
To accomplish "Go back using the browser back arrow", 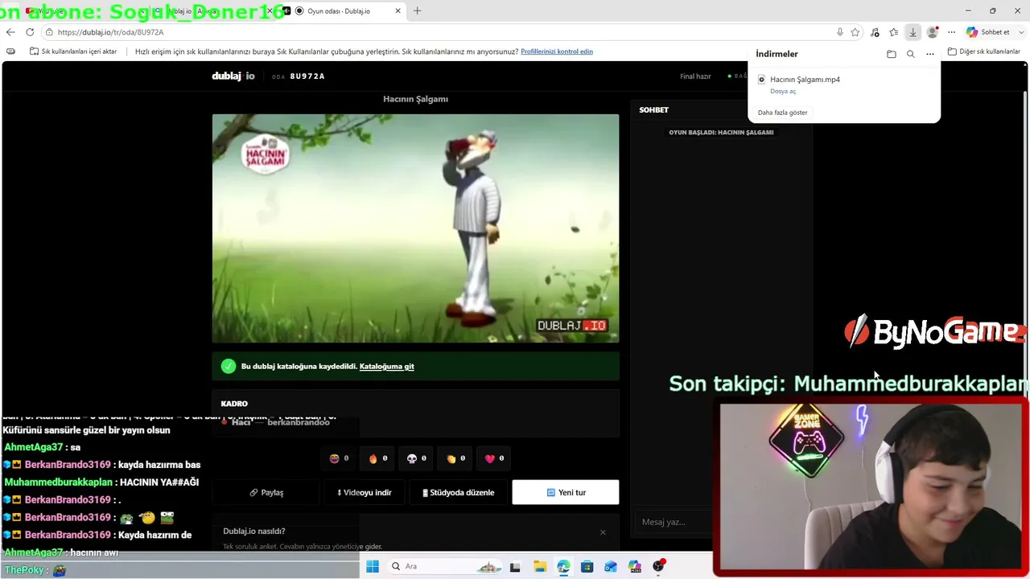I will pyautogui.click(x=10, y=32).
